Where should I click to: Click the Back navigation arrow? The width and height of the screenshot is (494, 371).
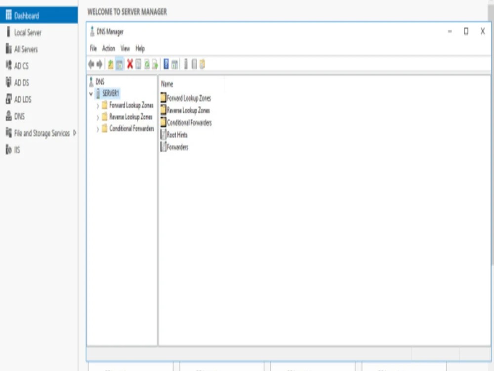[91, 64]
